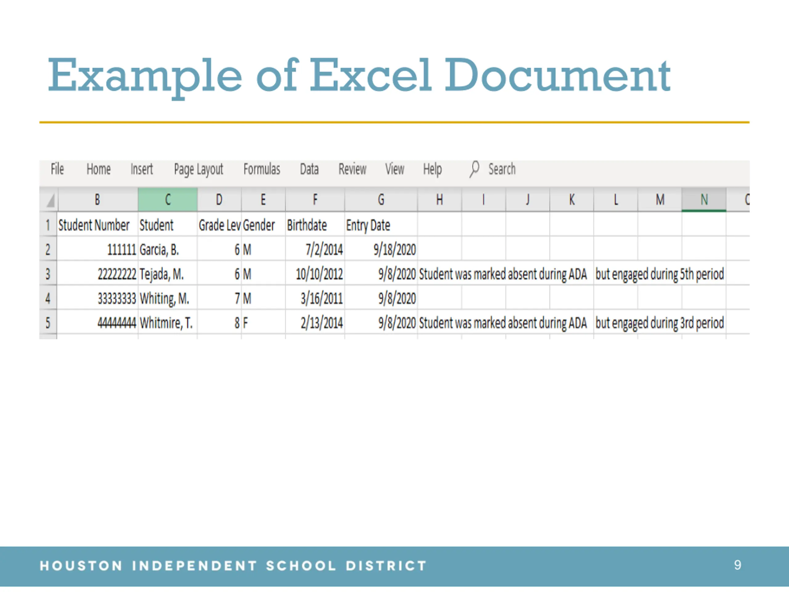This screenshot has height=592, width=789.
Task: Click the Search text field
Action: coord(502,169)
